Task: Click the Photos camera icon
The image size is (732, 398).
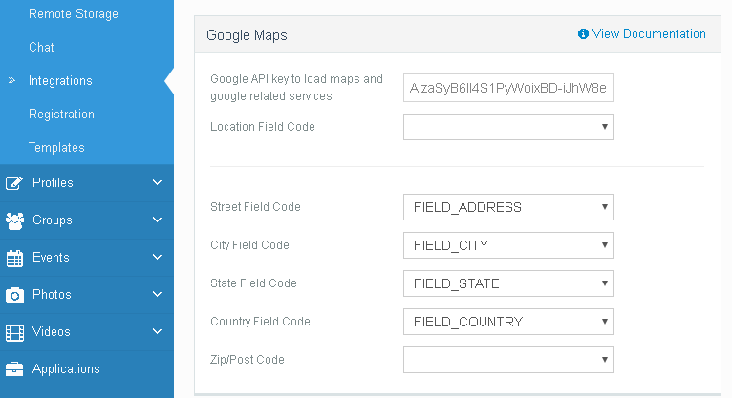Action: 14,295
